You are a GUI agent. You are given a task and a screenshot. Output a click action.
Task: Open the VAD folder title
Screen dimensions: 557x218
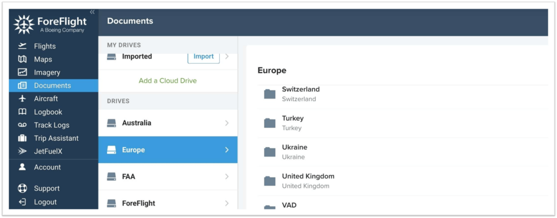click(289, 205)
